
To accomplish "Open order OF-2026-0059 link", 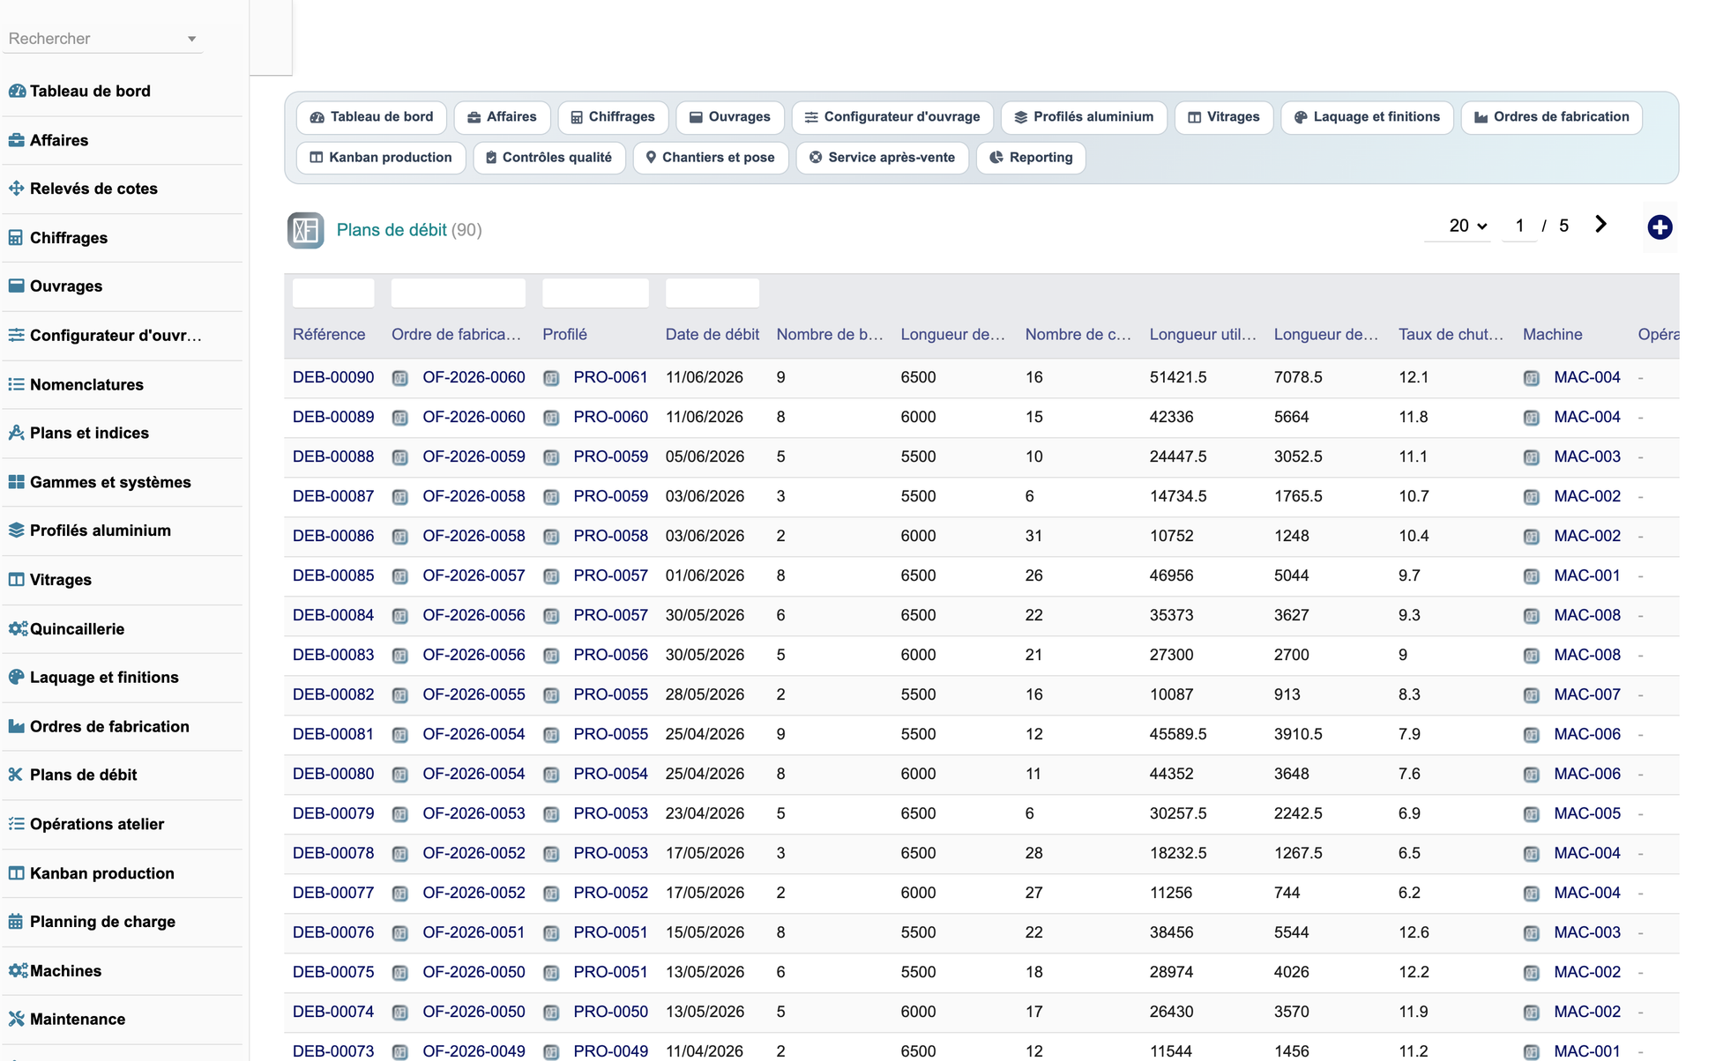I will tap(474, 456).
